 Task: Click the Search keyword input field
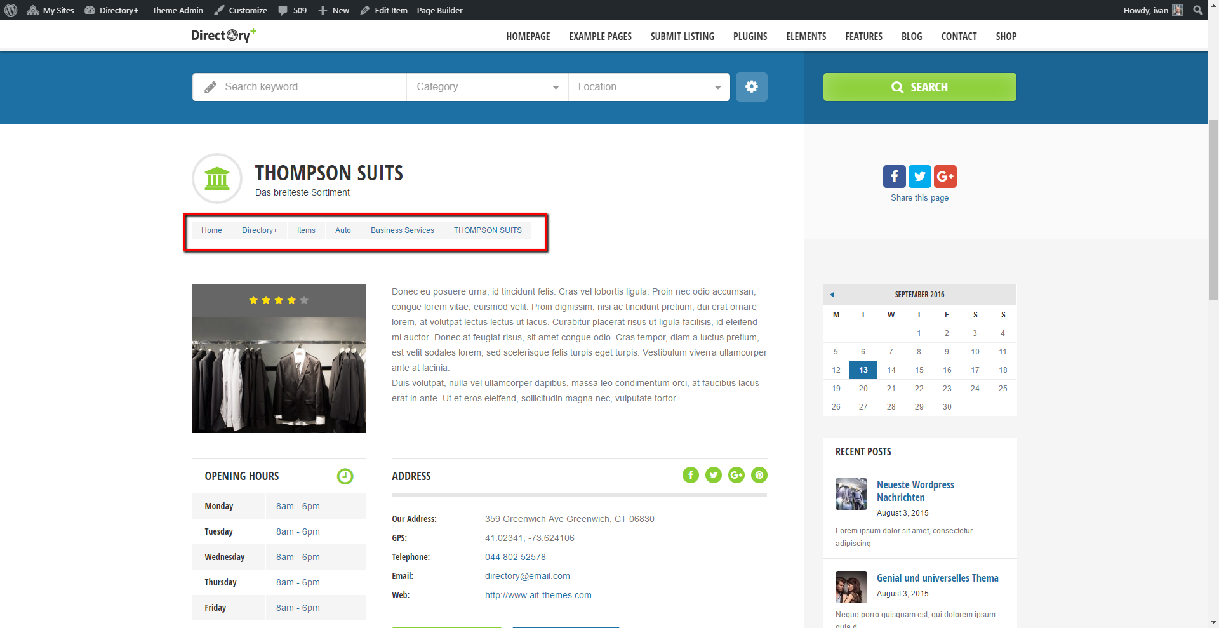(300, 87)
